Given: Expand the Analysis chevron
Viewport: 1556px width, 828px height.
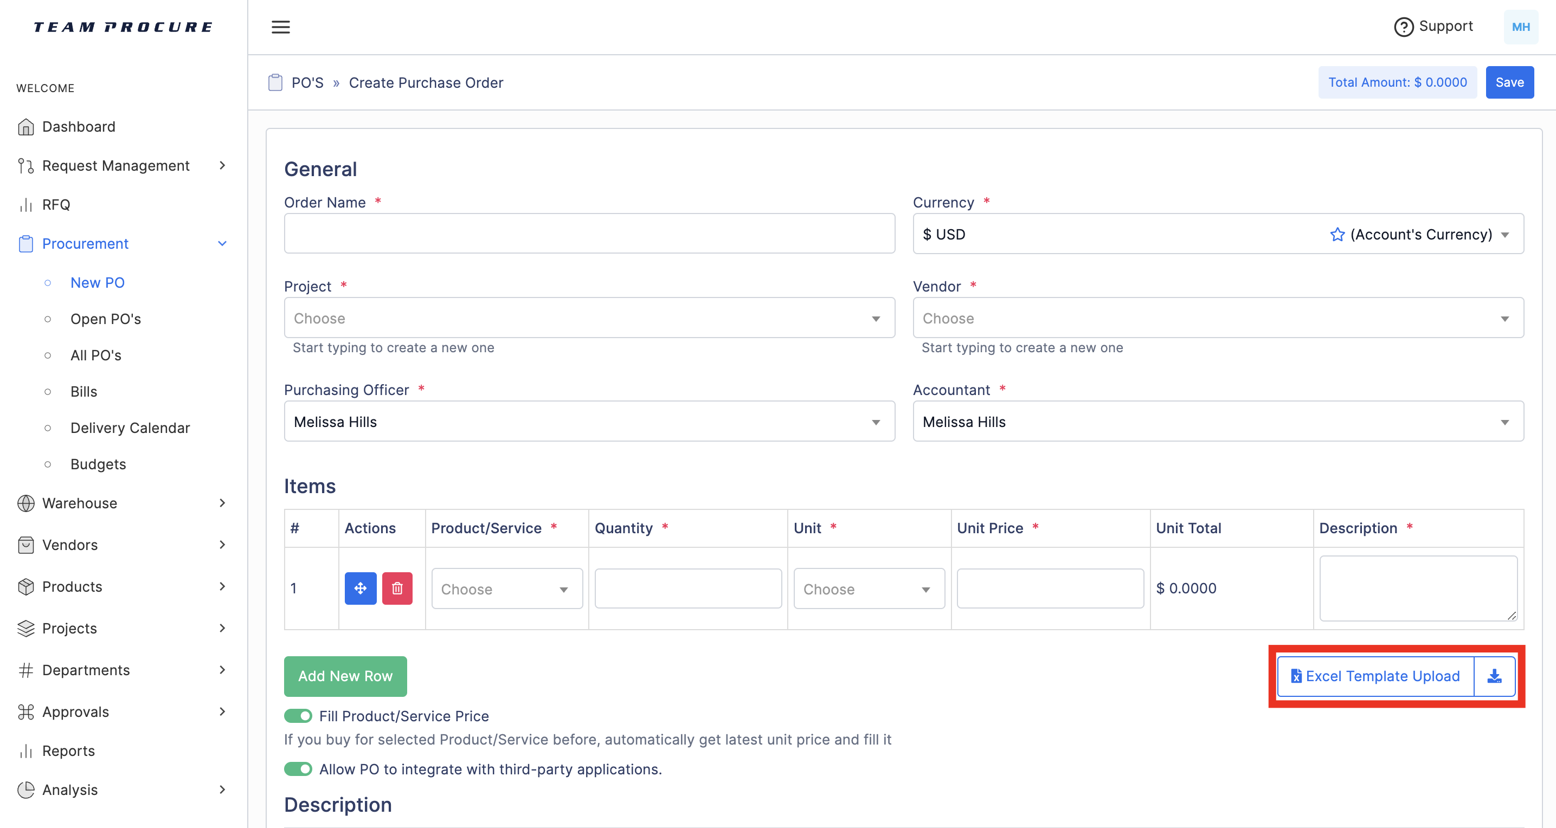Looking at the screenshot, I should click(222, 790).
